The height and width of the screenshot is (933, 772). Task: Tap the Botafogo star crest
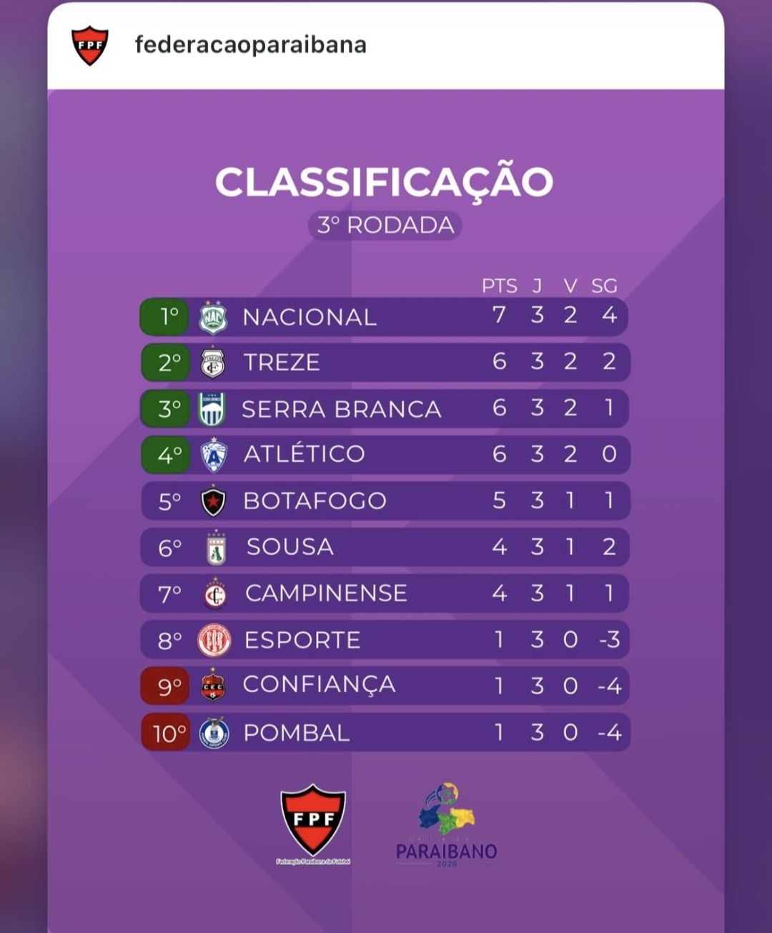[x=214, y=501]
